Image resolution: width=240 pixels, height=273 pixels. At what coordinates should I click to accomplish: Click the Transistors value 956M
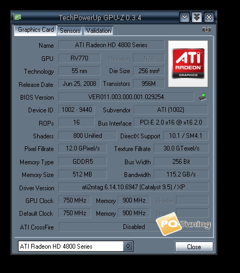coord(149,84)
